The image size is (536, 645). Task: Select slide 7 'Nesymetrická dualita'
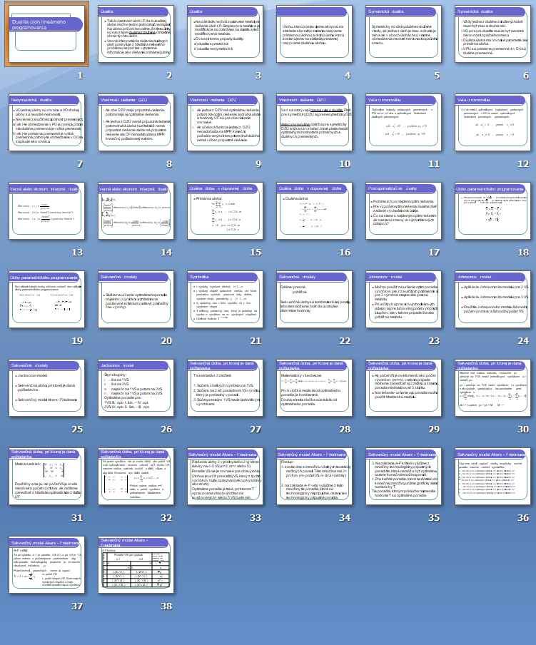click(x=46, y=122)
